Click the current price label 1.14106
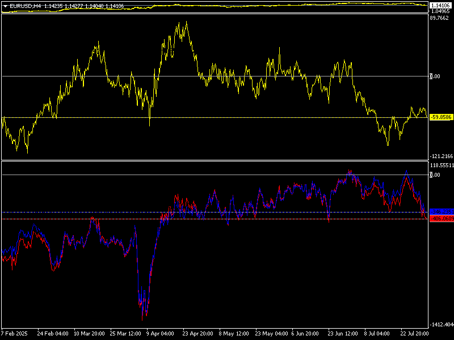Screen dimensions: 454x340 click(x=441, y=6)
